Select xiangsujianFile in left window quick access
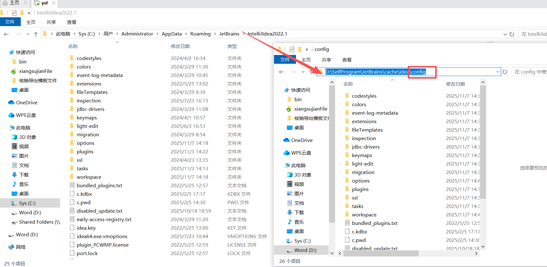Viewport: 547px width, 267px height. point(32,71)
